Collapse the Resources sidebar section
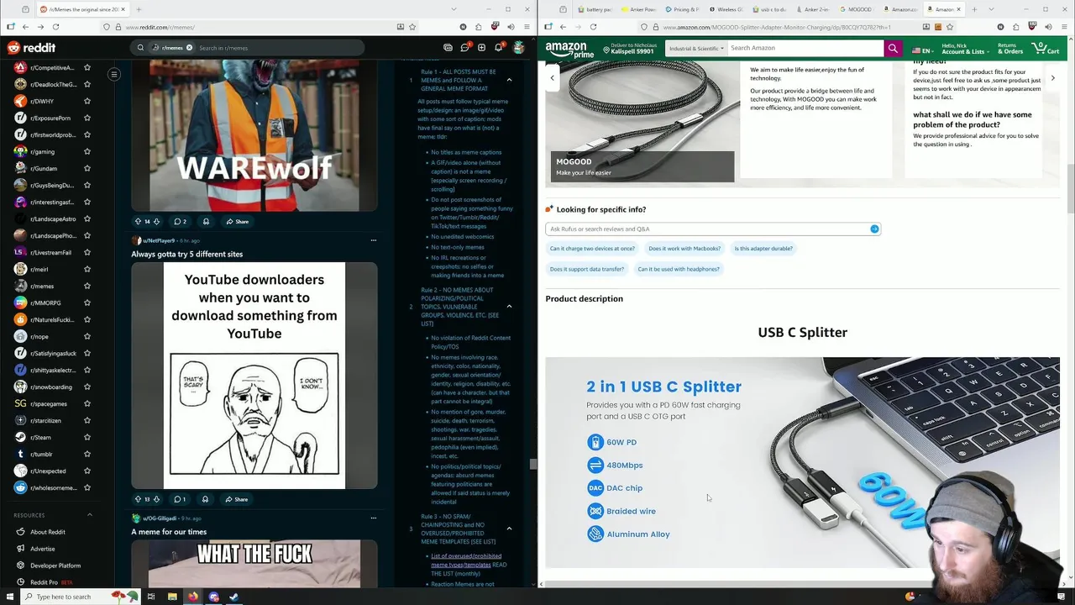This screenshot has width=1075, height=605. coord(90,515)
